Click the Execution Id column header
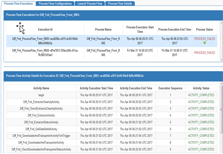The height and width of the screenshot is (154, 223). (x=45, y=29)
